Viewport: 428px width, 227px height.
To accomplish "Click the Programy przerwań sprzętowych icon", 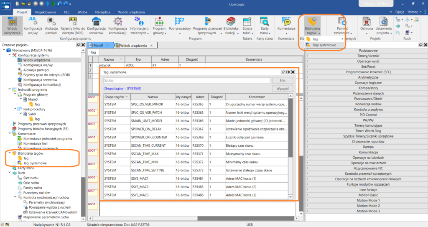I will click(x=207, y=21).
